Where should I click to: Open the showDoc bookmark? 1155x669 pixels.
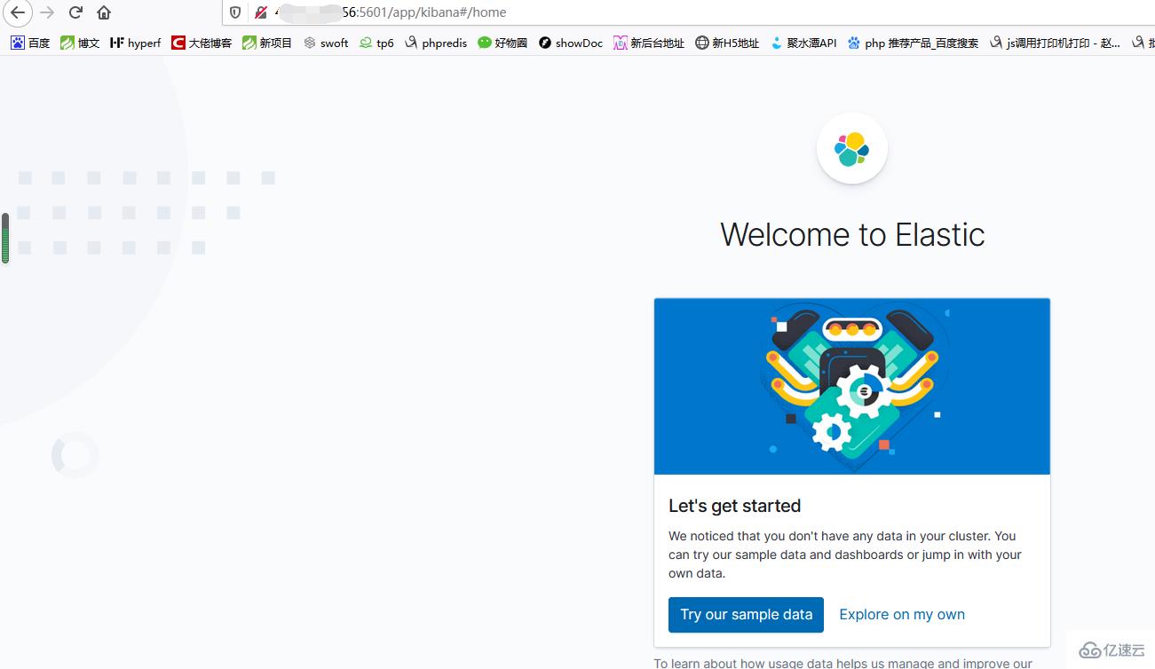point(571,43)
